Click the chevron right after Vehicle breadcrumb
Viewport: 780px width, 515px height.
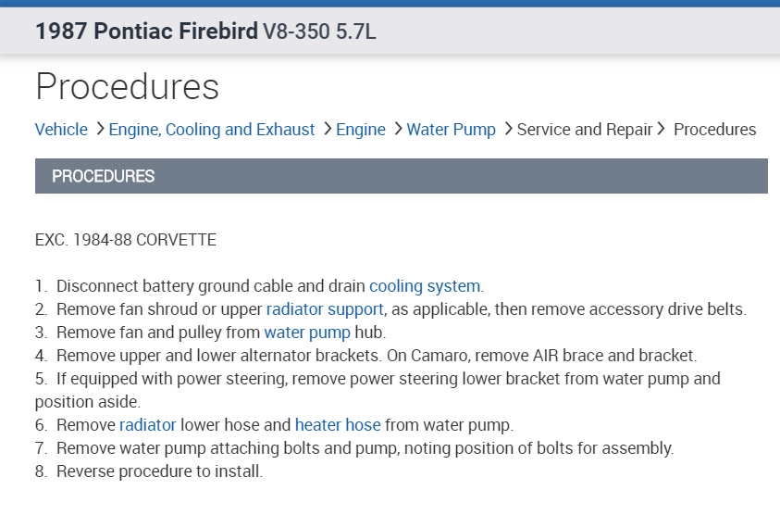coord(99,130)
